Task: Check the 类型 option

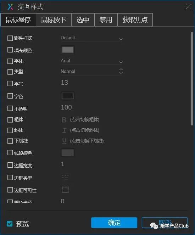Action: point(10,72)
